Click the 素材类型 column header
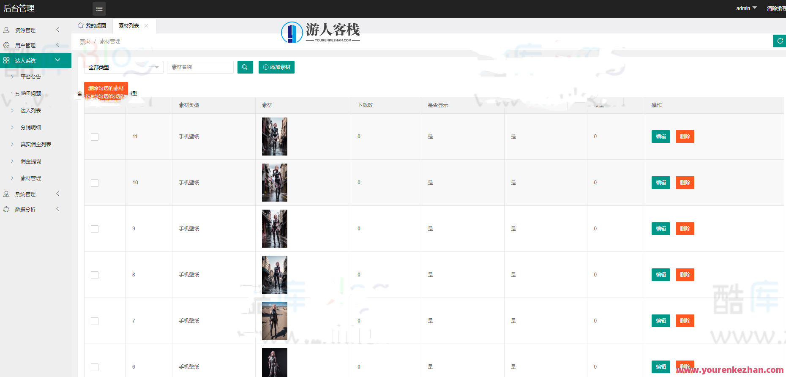786x377 pixels. (189, 105)
